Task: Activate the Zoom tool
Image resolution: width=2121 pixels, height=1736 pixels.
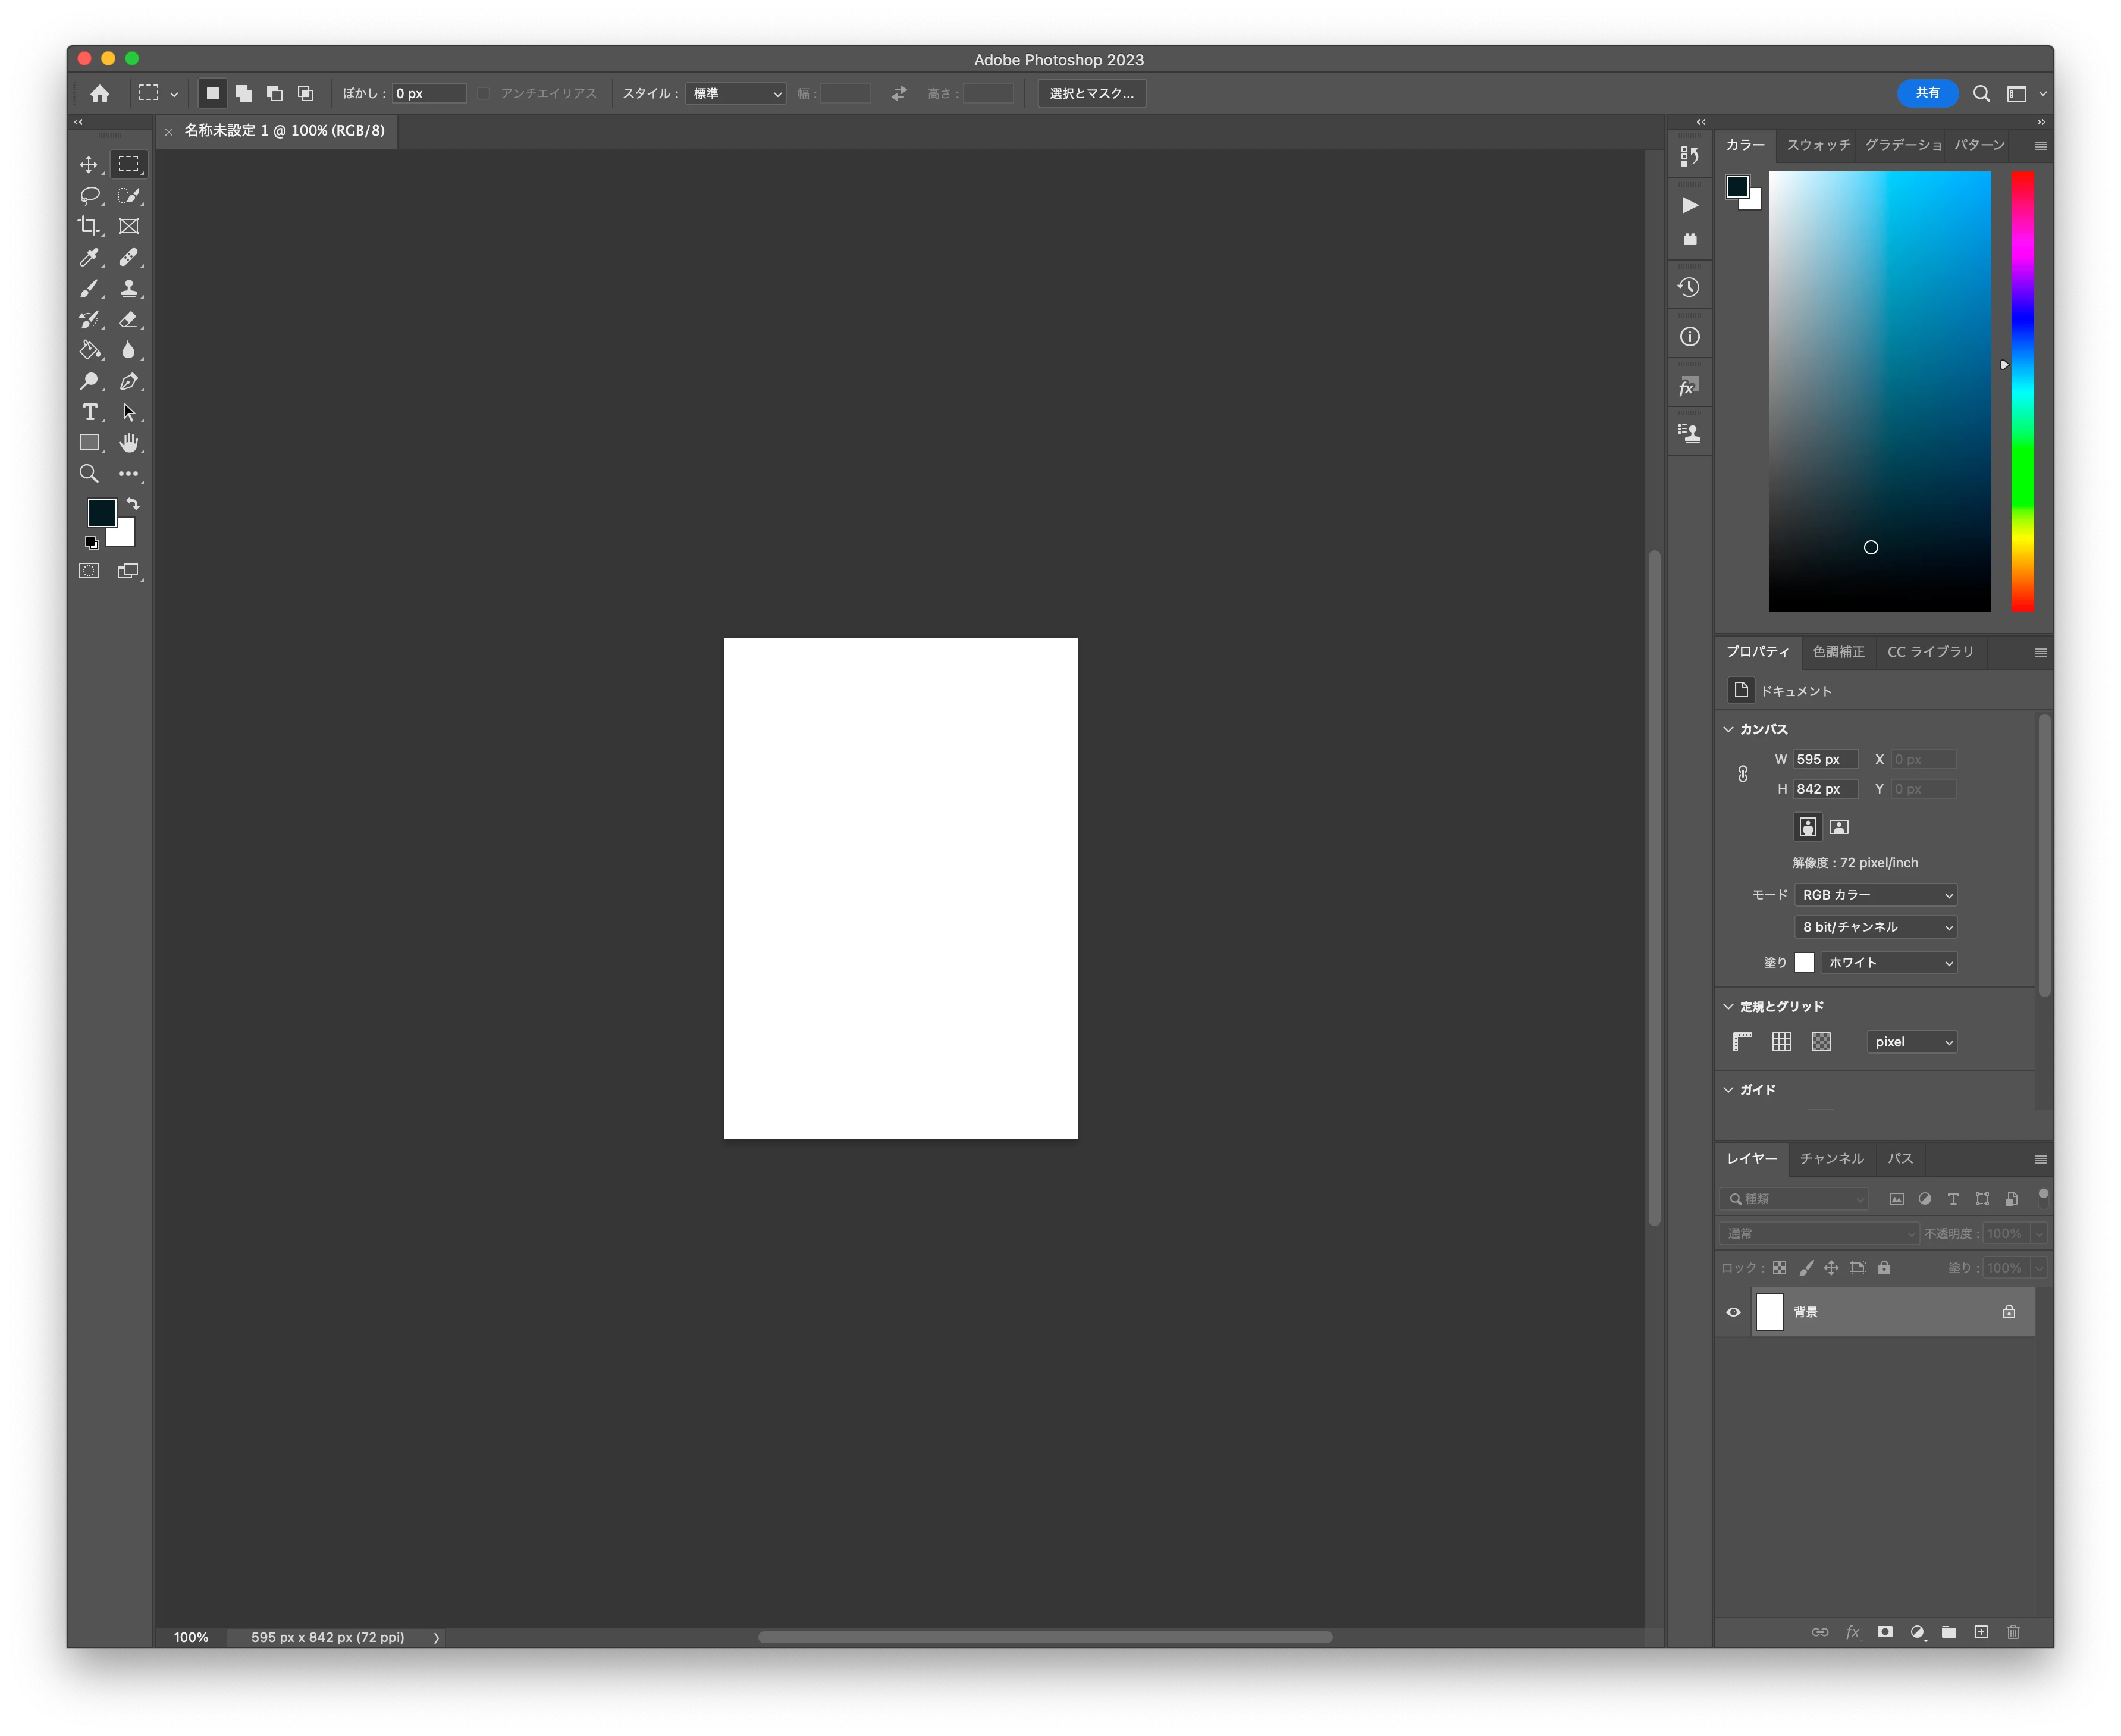Action: 89,474
